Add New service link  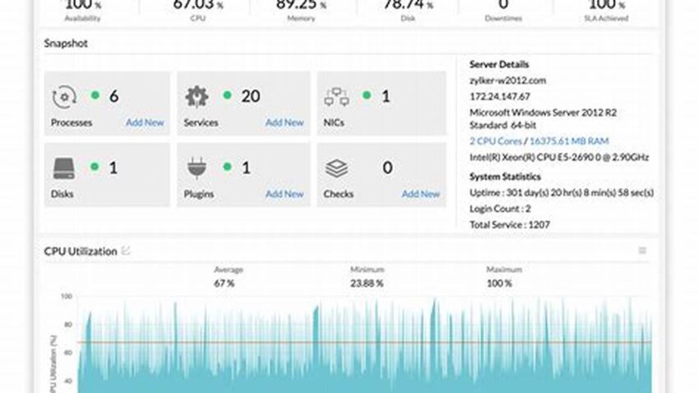[x=285, y=122]
